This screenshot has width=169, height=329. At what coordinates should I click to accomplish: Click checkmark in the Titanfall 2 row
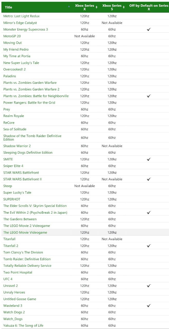click(x=149, y=246)
